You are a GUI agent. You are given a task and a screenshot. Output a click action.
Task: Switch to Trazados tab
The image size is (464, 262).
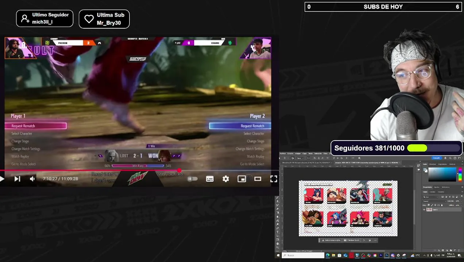(441, 192)
